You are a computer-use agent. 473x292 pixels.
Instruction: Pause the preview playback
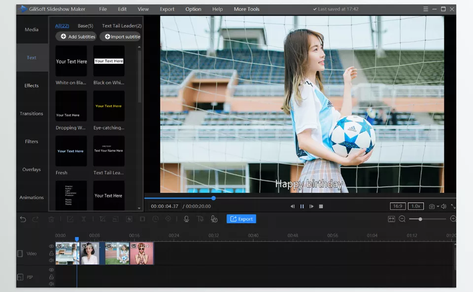pos(302,206)
